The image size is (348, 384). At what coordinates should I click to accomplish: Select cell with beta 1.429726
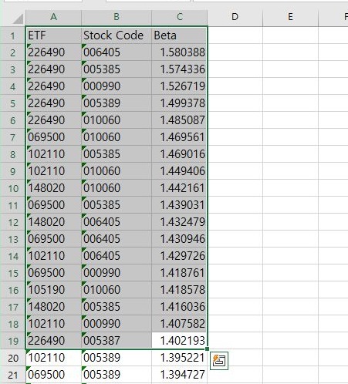(180, 256)
